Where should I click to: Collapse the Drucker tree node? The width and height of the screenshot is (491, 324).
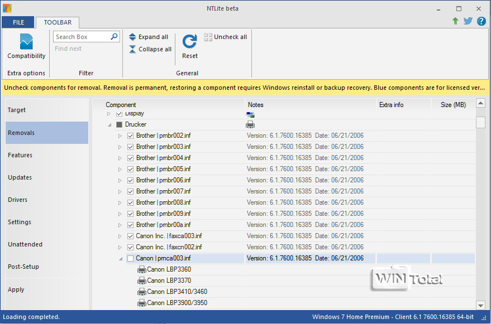pos(109,125)
